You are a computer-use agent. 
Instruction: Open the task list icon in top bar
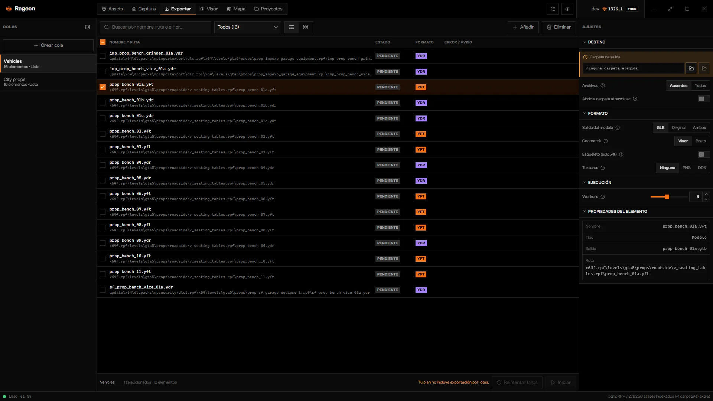point(553,9)
